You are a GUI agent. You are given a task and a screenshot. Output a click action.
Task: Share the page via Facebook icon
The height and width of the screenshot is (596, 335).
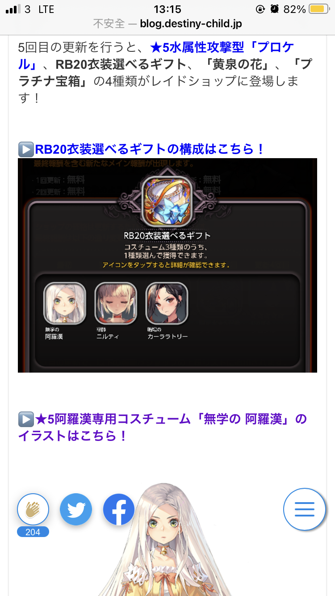[x=119, y=509]
